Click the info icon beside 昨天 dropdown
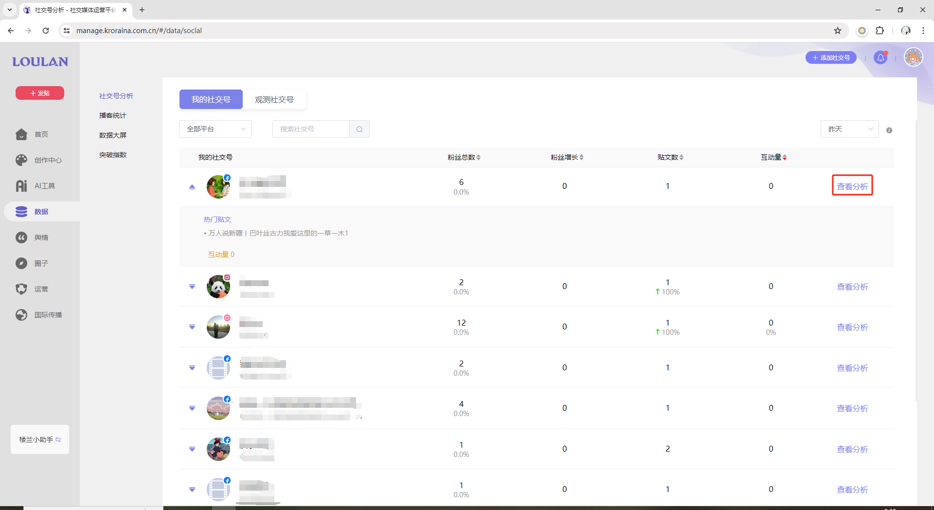The height and width of the screenshot is (510, 934). pos(889,130)
